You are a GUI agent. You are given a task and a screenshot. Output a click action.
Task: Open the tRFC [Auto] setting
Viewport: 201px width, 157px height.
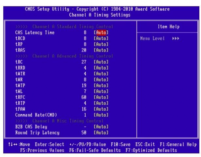[x=101, y=97]
